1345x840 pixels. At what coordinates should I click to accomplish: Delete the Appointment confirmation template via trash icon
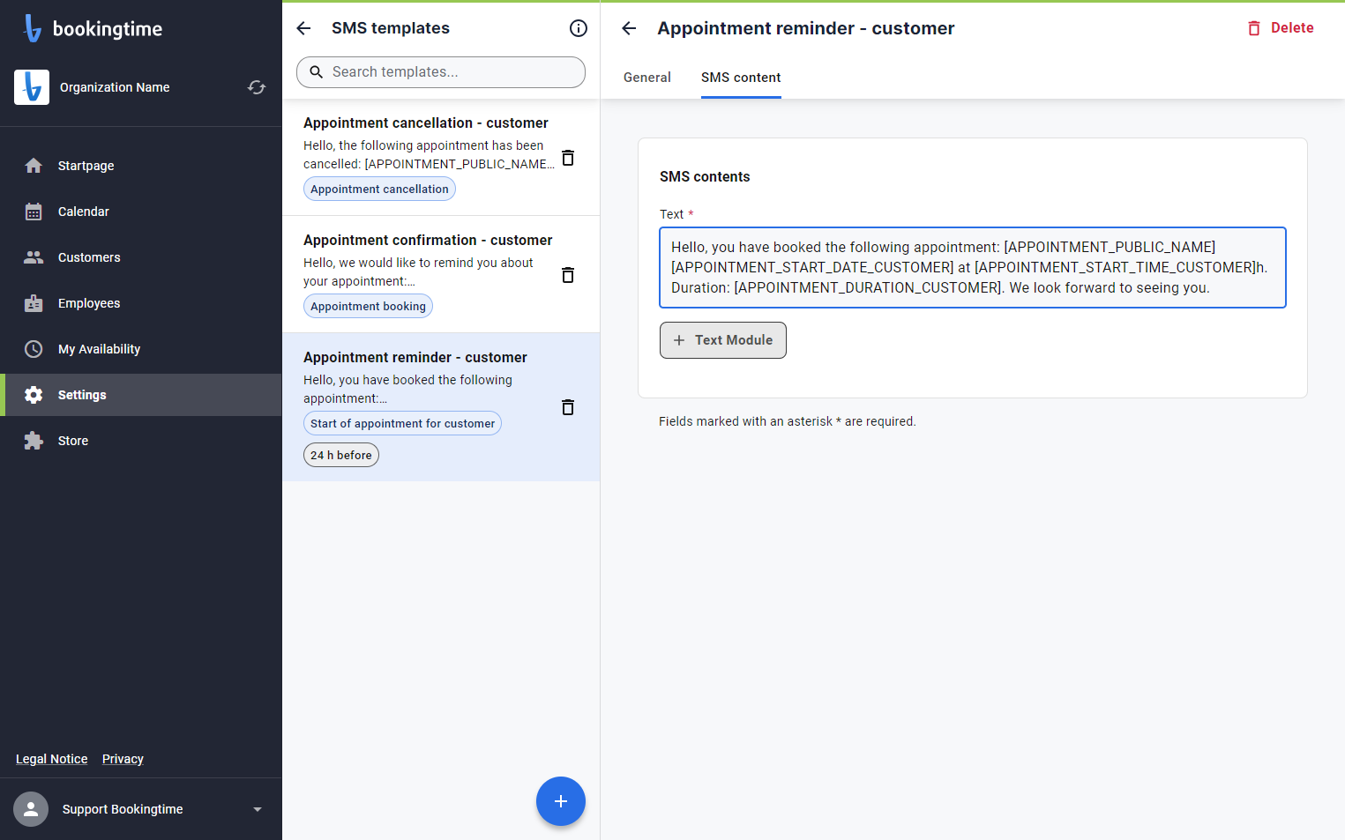(568, 275)
